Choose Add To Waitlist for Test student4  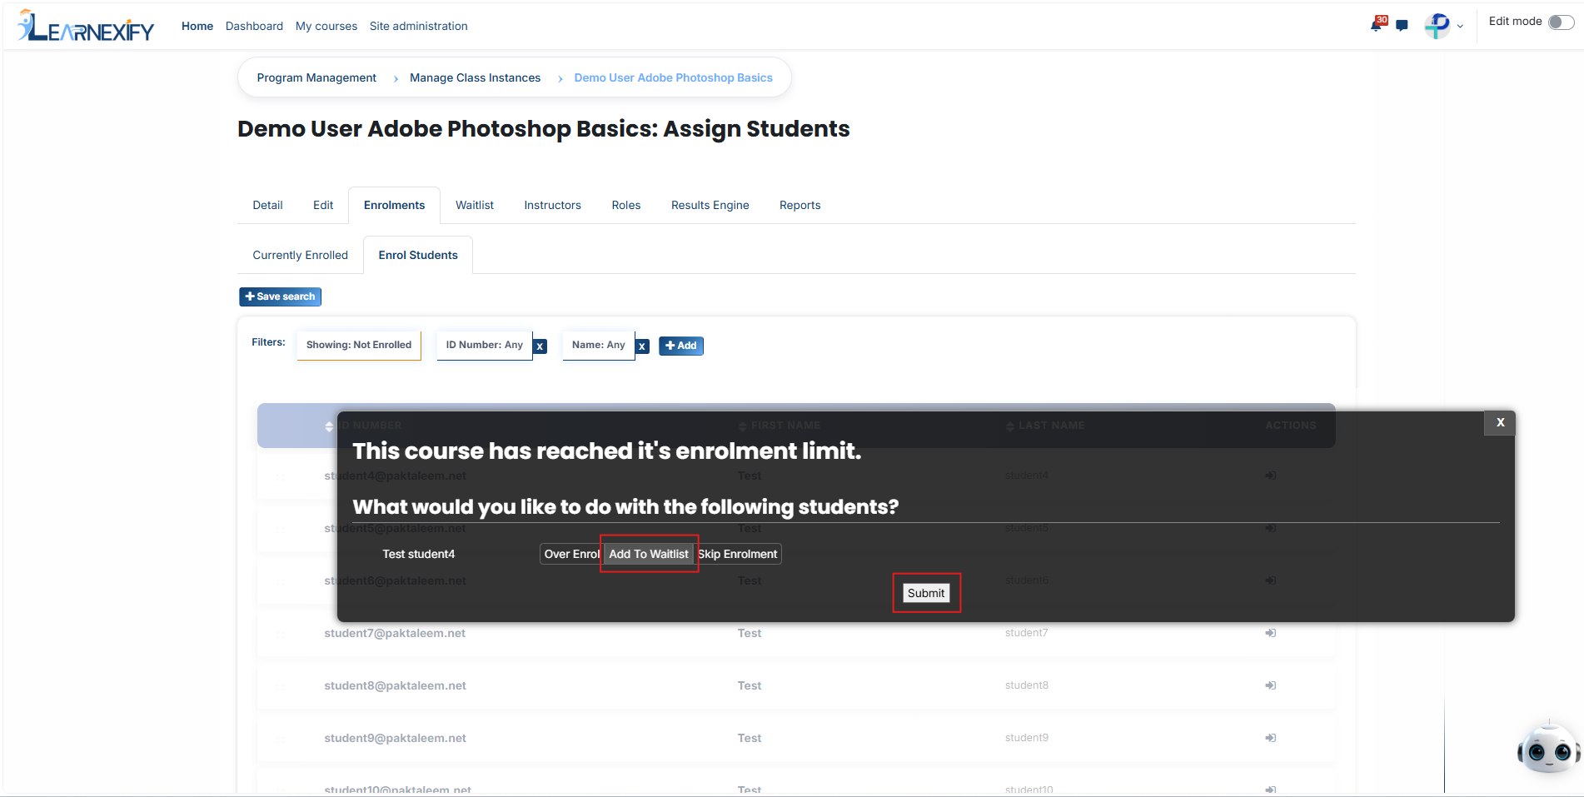tap(649, 554)
